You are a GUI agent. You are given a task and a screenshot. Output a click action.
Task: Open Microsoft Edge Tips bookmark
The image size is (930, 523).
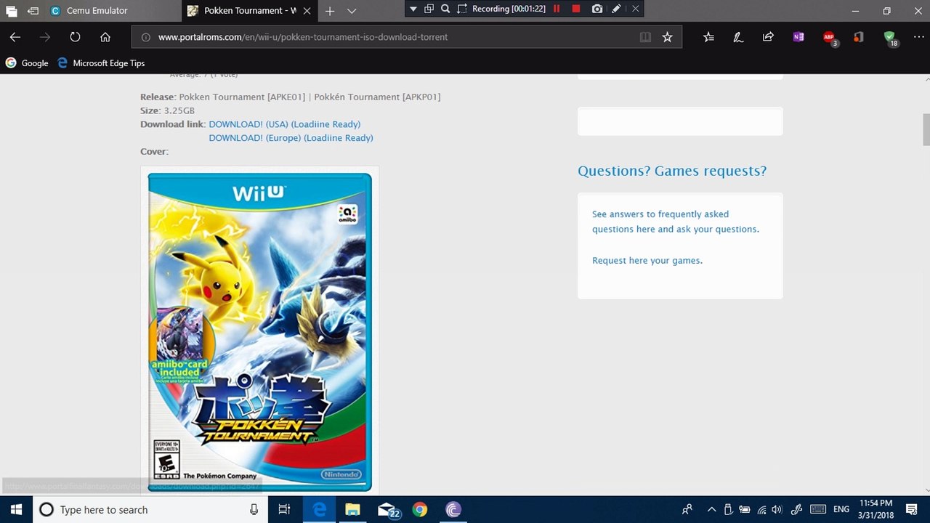(100, 63)
